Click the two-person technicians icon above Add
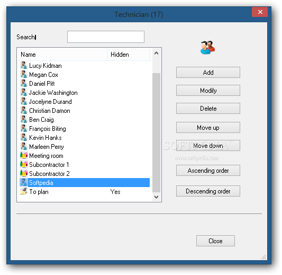This screenshot has height=275, width=282. (x=207, y=48)
